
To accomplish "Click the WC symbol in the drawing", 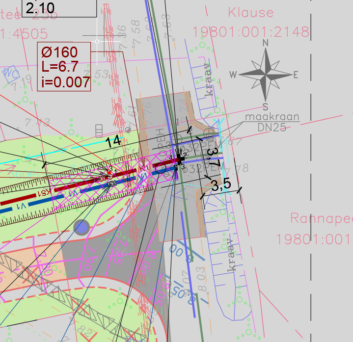I will coord(10,74).
